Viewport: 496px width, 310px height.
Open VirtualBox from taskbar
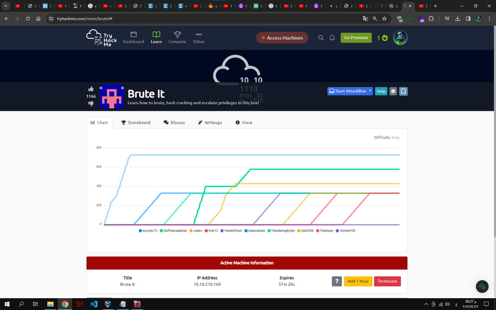coord(108,304)
